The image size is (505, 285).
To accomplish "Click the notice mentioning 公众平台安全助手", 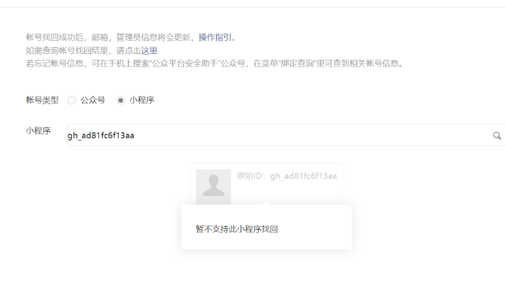I will point(214,63).
